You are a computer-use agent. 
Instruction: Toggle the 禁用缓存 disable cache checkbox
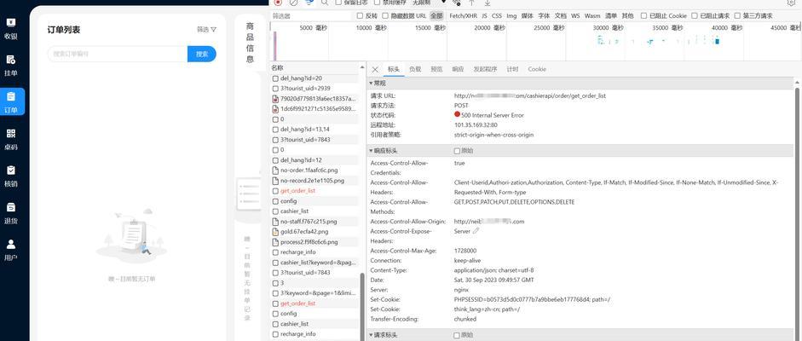click(x=378, y=2)
